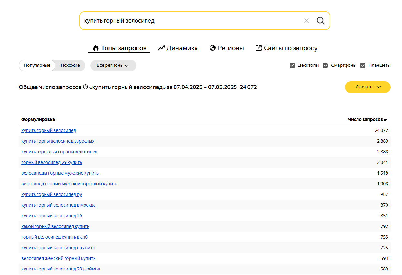
Task: Expand the Скачать download menu
Action: tap(368, 87)
